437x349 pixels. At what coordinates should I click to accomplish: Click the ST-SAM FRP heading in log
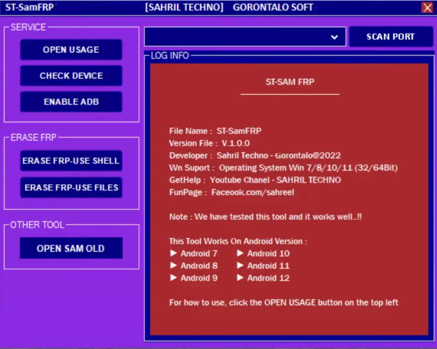290,82
